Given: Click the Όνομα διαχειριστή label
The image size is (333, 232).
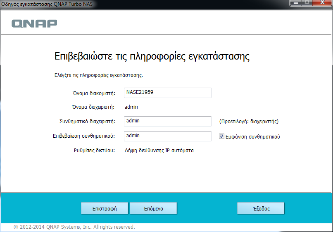Looking at the screenshot, I should pyautogui.click(x=93, y=107).
